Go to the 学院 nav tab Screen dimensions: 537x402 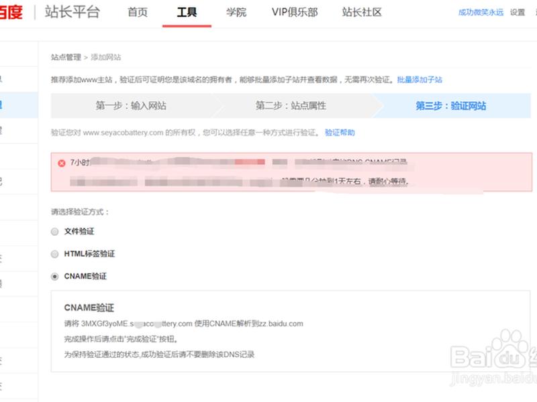tap(236, 12)
